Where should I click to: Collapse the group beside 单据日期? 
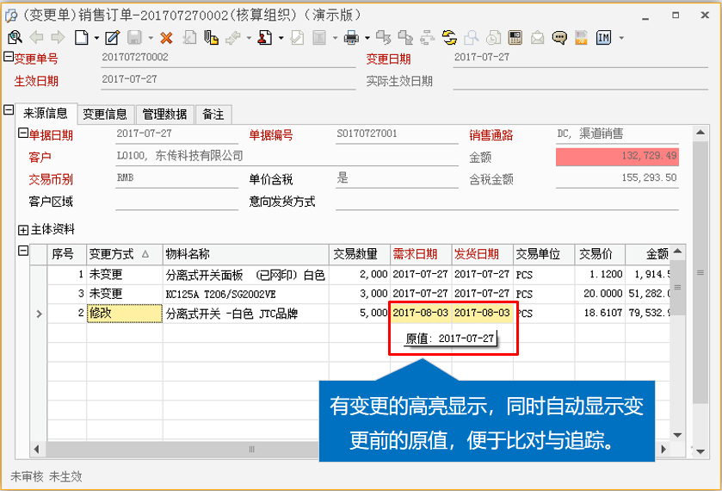(x=23, y=134)
